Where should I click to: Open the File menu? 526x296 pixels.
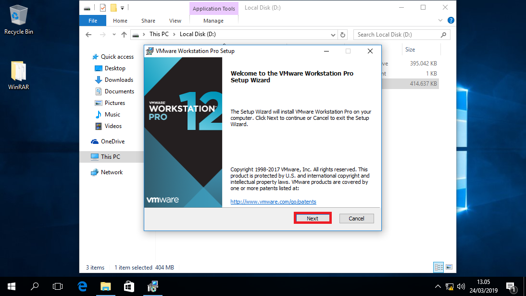[x=93, y=21]
